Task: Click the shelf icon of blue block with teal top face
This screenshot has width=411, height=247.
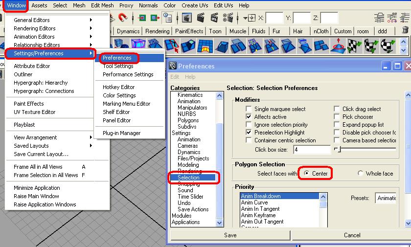Action: pyautogui.click(x=188, y=45)
